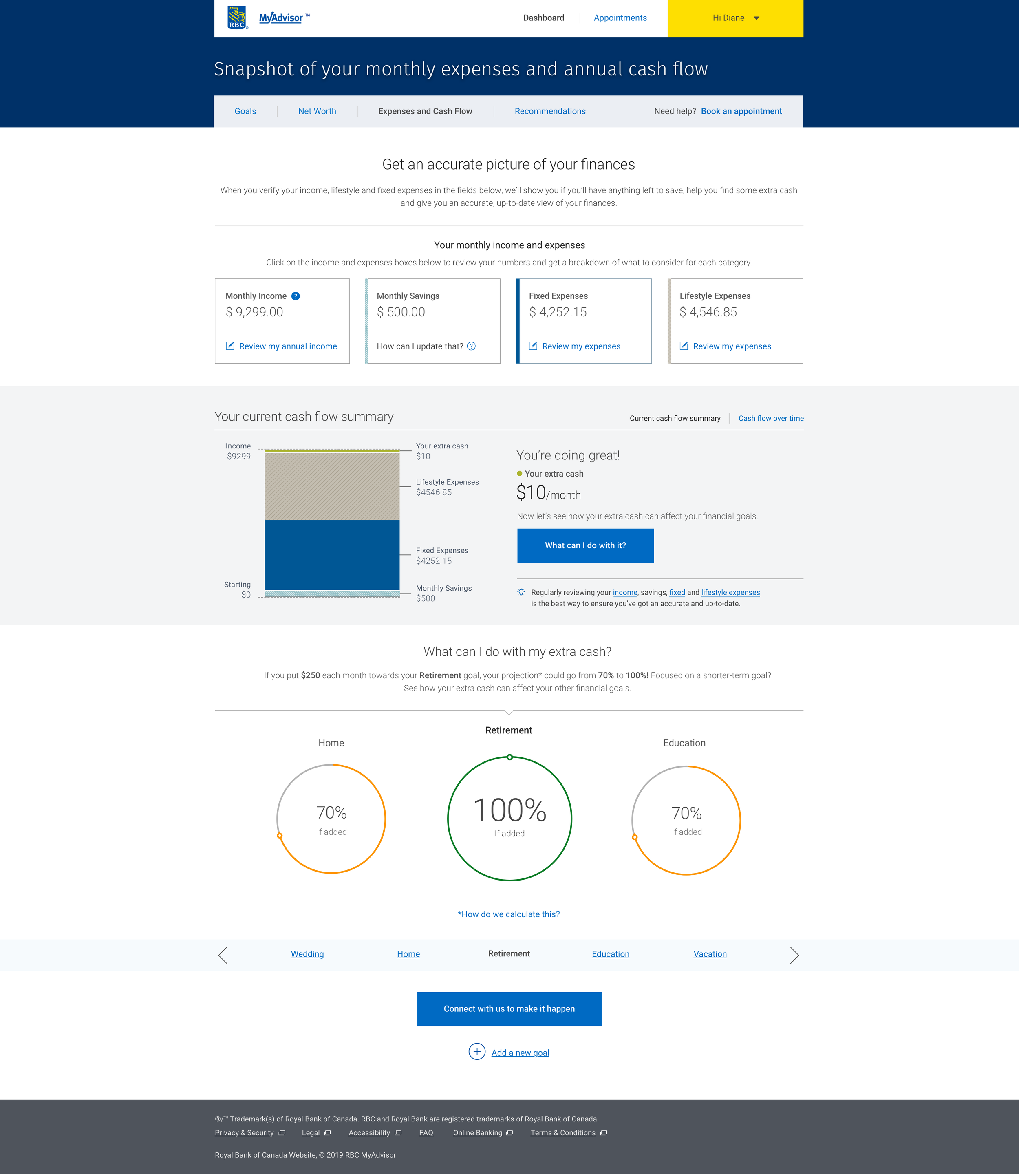
Task: Click the edit icon beside Review my annual income
Action: pos(230,346)
